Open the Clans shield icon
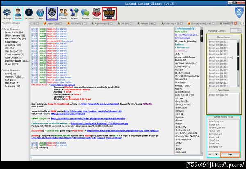Image resolution: width=246 pixels, height=169 pixels. pos(52,13)
